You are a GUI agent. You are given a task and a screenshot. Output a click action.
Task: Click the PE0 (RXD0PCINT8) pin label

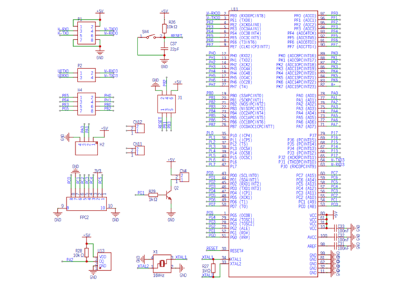[247, 16]
